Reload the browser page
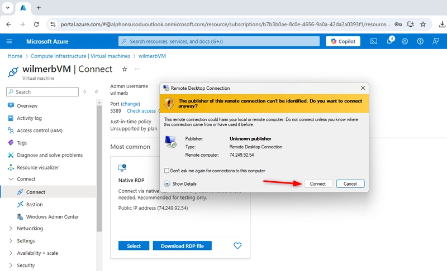 tap(36, 24)
